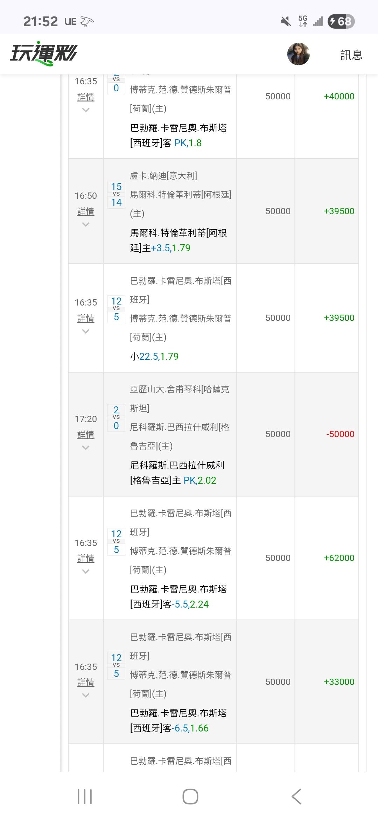The height and width of the screenshot is (819, 378).
Task: Expand the chevron for the +40000 bet
Action: (x=86, y=110)
